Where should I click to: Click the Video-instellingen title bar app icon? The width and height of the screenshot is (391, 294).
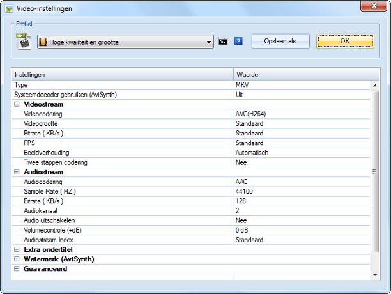pyautogui.click(x=9, y=8)
